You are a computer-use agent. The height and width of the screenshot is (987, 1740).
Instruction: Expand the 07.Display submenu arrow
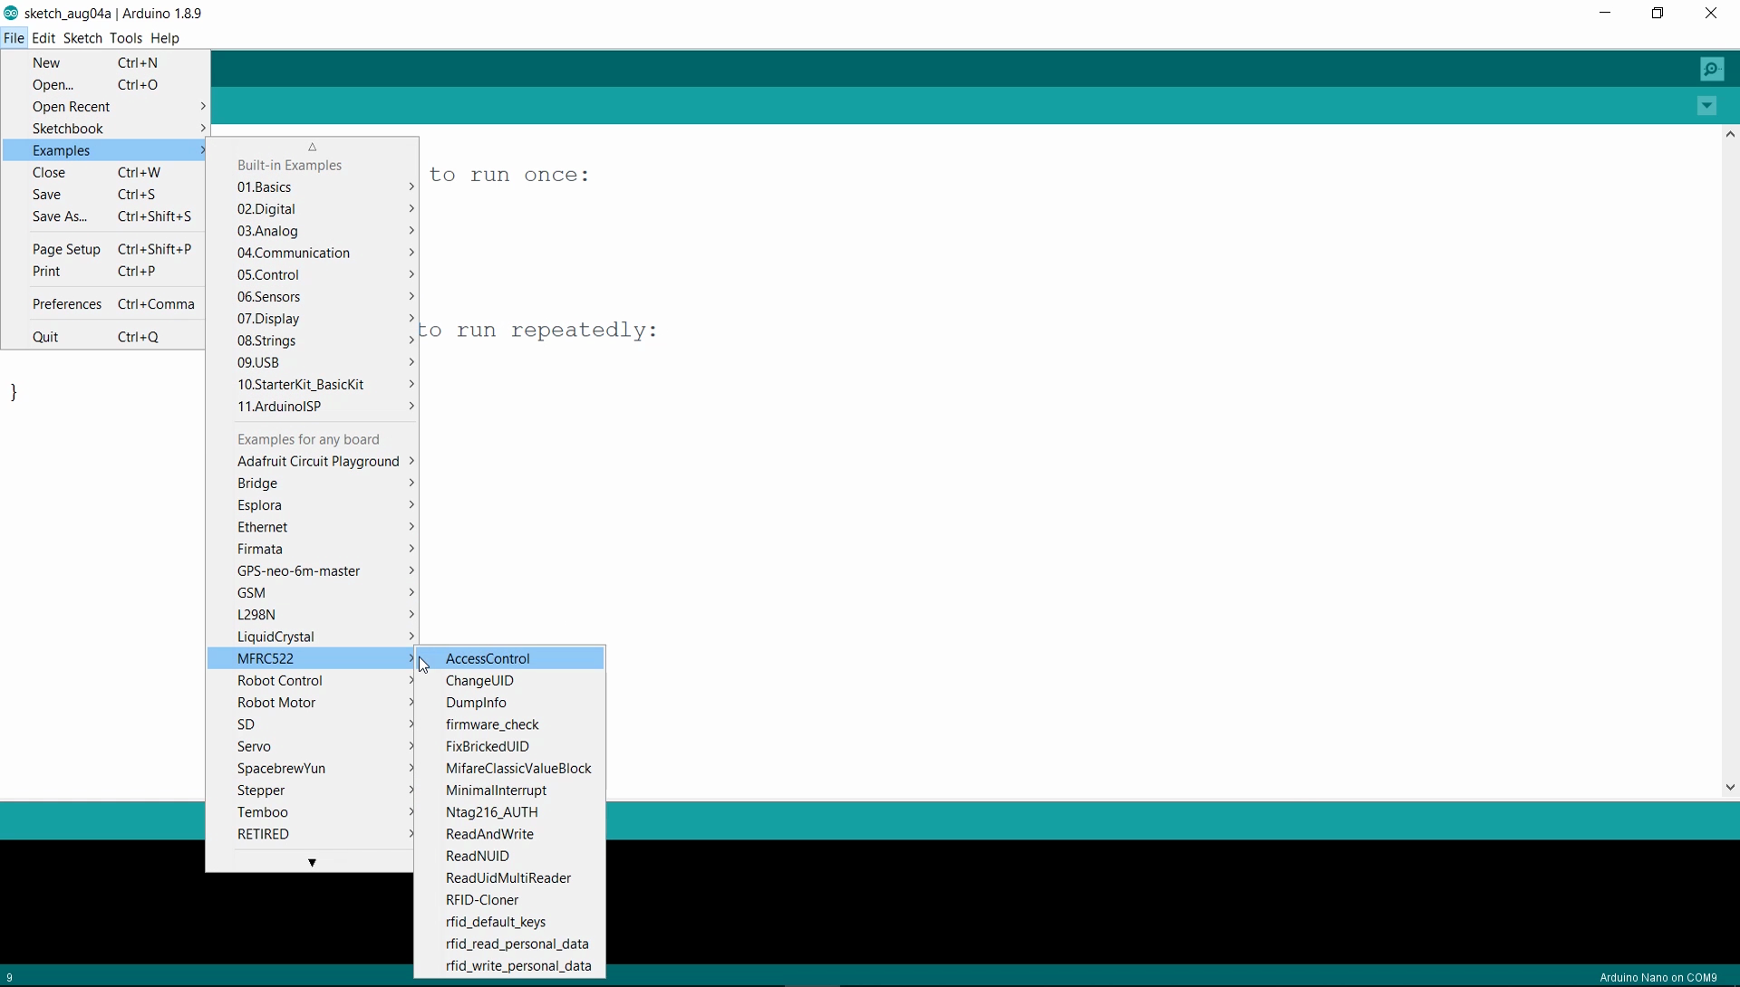point(411,318)
